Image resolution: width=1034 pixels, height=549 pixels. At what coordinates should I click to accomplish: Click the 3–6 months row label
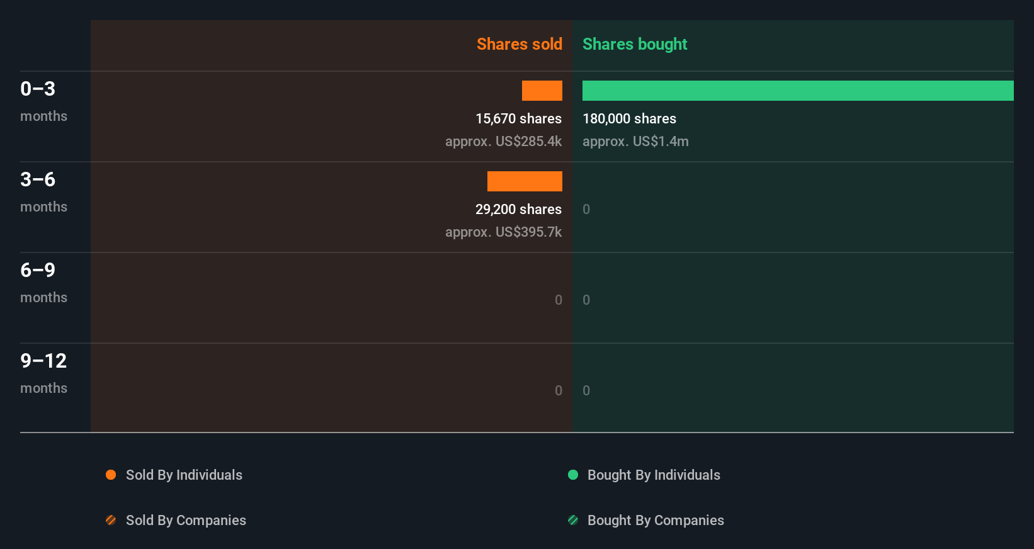[43, 191]
